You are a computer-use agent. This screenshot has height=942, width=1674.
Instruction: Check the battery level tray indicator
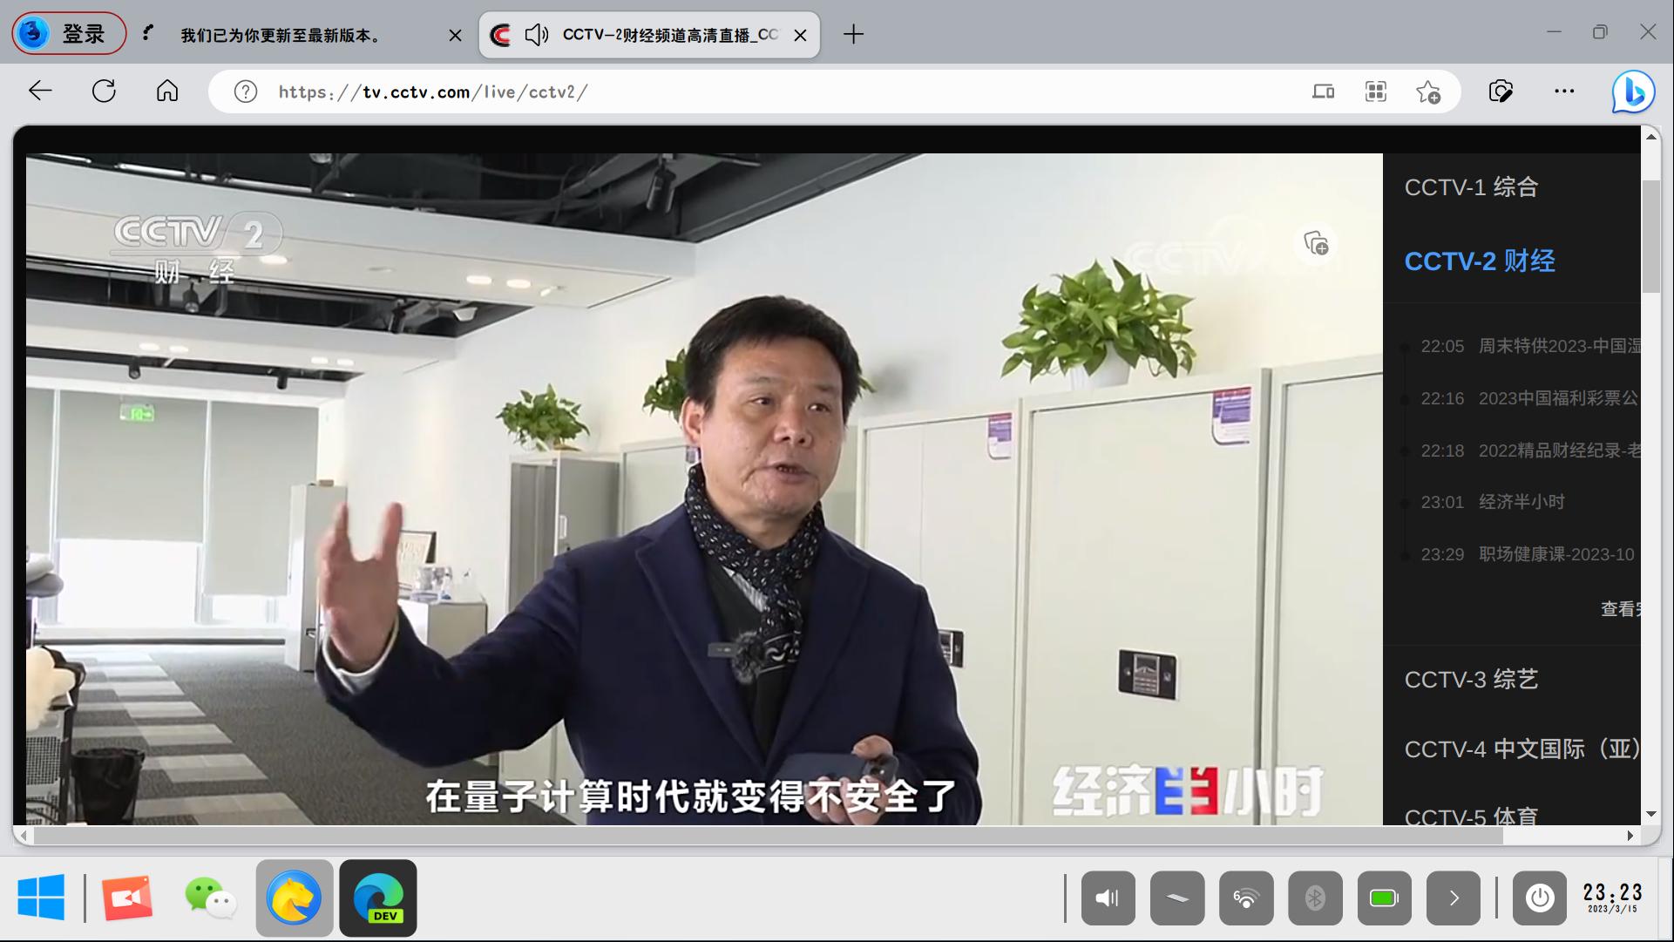tap(1384, 898)
